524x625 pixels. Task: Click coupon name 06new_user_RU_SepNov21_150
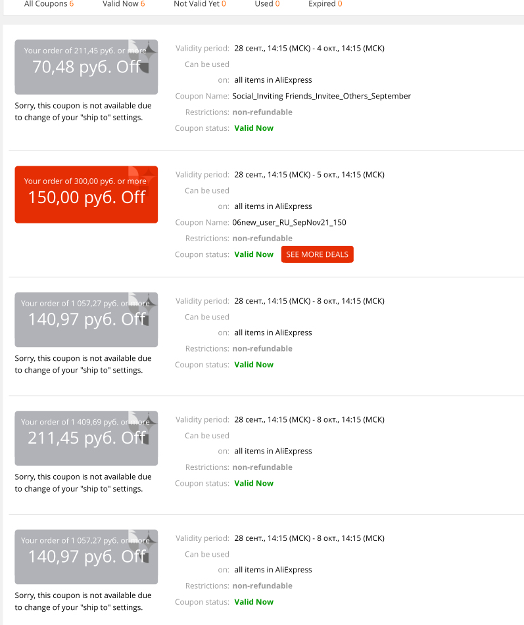[289, 222]
